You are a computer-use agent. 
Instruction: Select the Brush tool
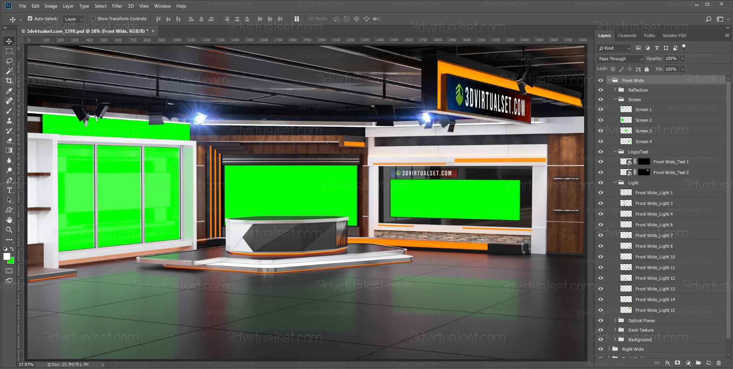point(9,111)
